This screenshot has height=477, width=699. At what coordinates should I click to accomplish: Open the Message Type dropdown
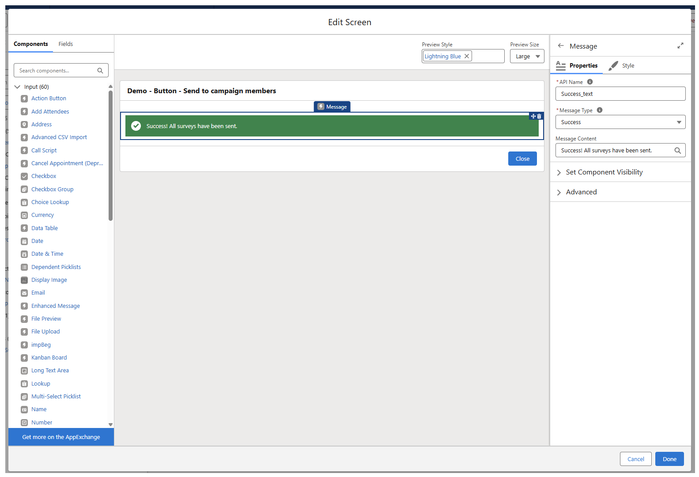(620, 122)
